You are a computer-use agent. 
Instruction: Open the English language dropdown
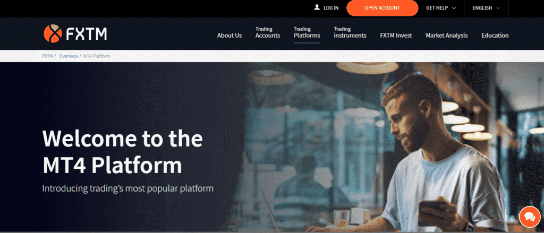[487, 8]
